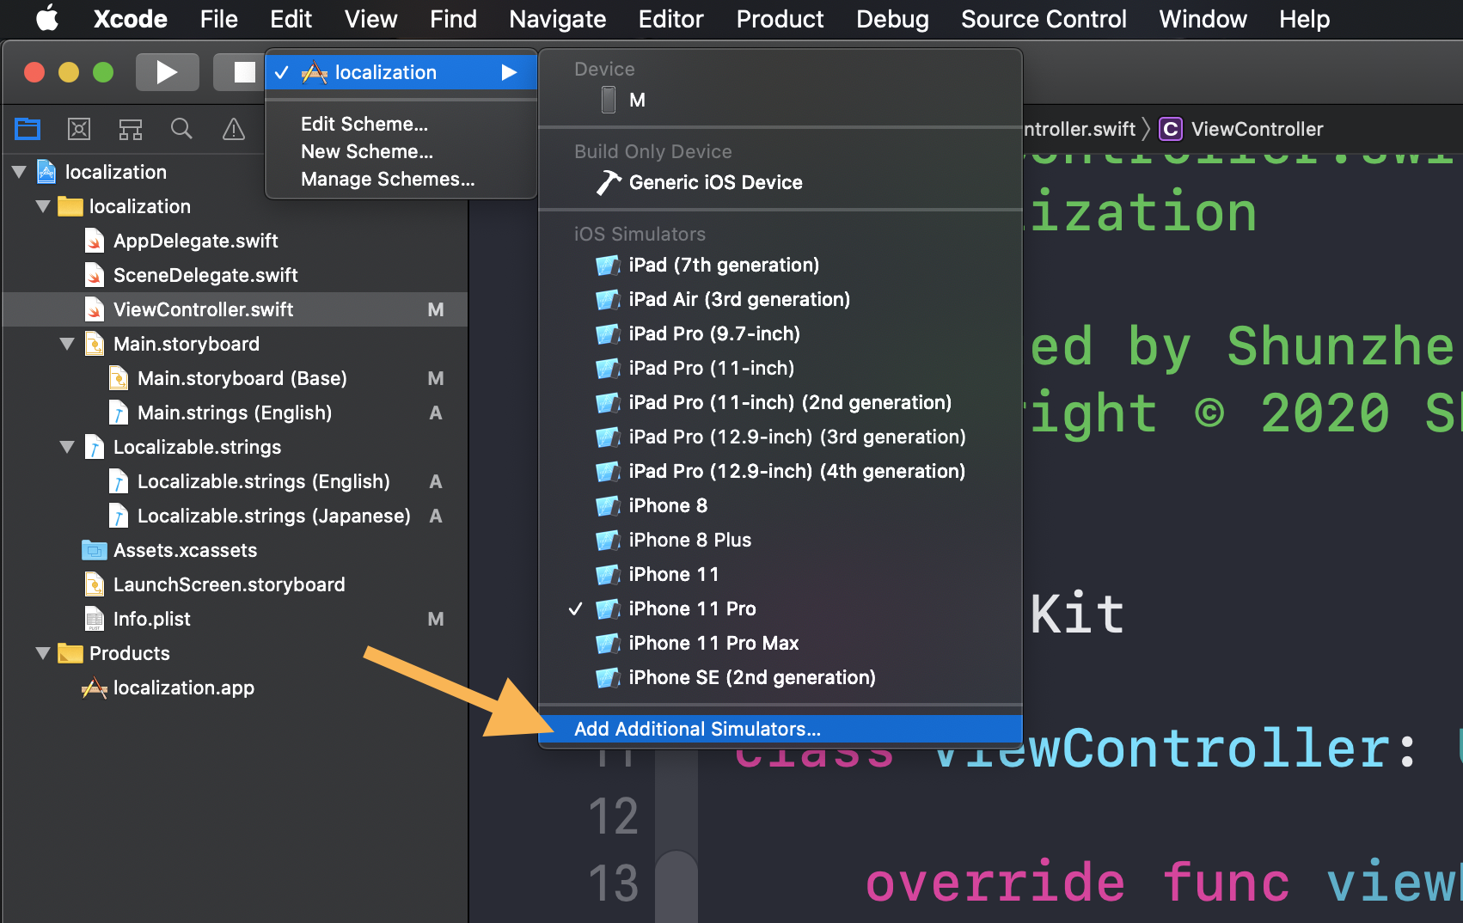The image size is (1463, 923).
Task: Click the Run (play) button
Action: click(168, 72)
